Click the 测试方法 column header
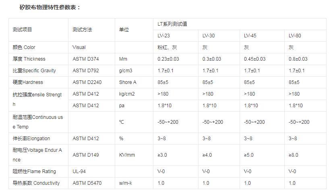The image size is (333, 194). point(83,30)
